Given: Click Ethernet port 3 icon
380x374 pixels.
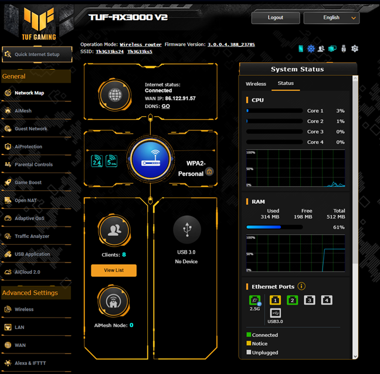Looking at the screenshot, I should (310, 300).
